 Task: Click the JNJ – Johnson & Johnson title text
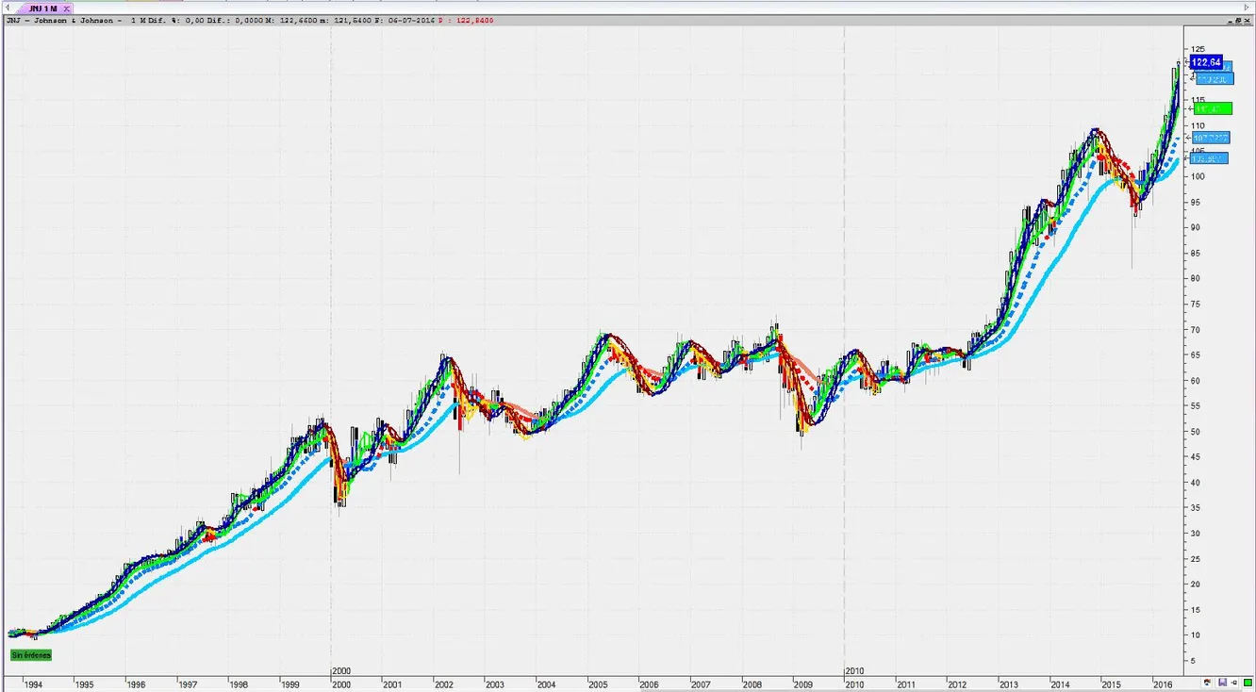(x=62, y=20)
